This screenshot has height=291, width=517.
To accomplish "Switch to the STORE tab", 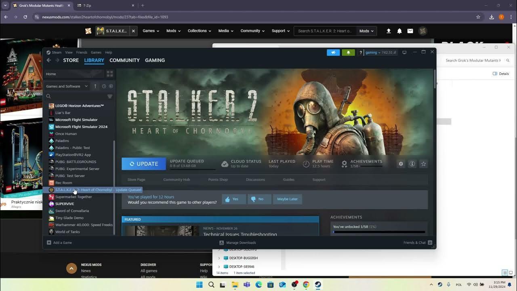I will click(71, 60).
